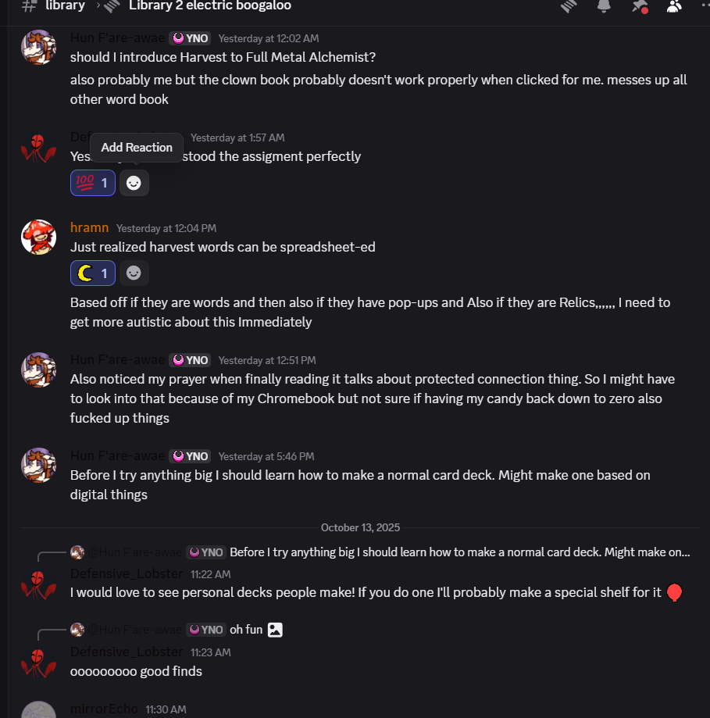710x718 pixels.
Task: Open mirrorEcho's username profile
Action: tap(104, 709)
